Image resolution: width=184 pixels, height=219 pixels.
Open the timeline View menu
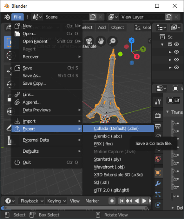75,201
